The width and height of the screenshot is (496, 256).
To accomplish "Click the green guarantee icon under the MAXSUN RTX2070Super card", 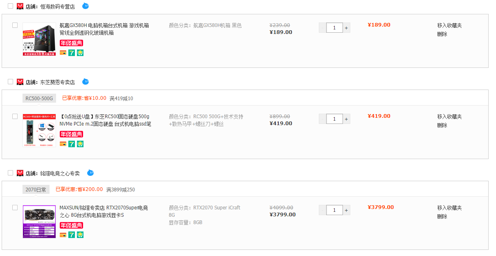I will 80,235.
